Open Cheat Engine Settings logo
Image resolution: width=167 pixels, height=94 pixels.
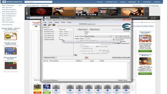click(x=126, y=27)
